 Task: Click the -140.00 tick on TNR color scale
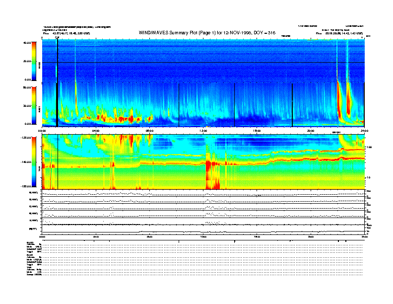click(x=26, y=162)
